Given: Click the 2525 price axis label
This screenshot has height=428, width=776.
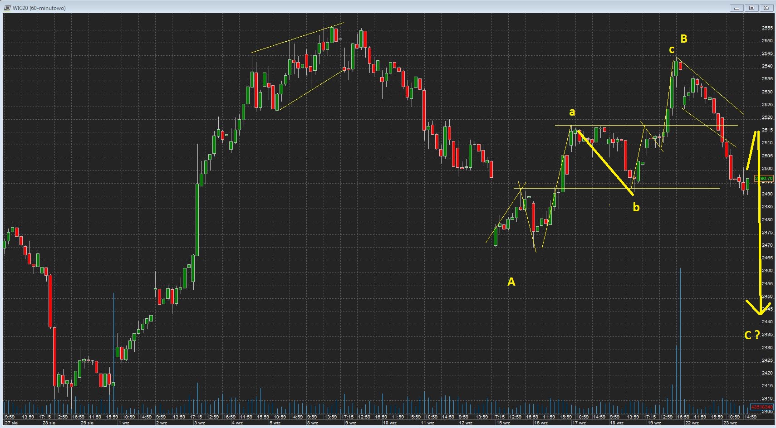Looking at the screenshot, I should click(x=767, y=105).
